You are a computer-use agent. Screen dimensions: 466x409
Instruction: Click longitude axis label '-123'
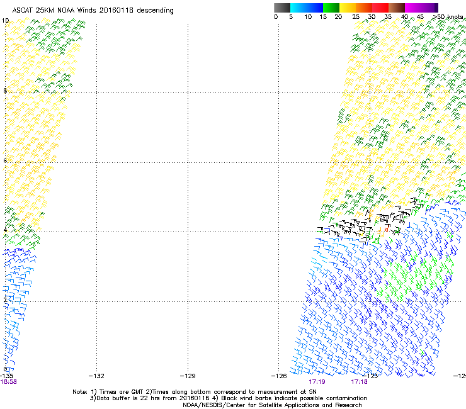click(370, 376)
